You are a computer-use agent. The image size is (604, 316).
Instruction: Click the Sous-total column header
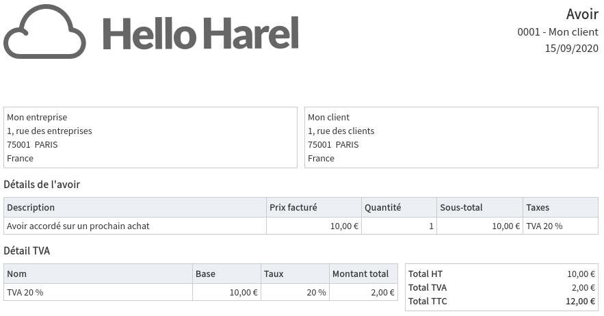pyautogui.click(x=461, y=207)
